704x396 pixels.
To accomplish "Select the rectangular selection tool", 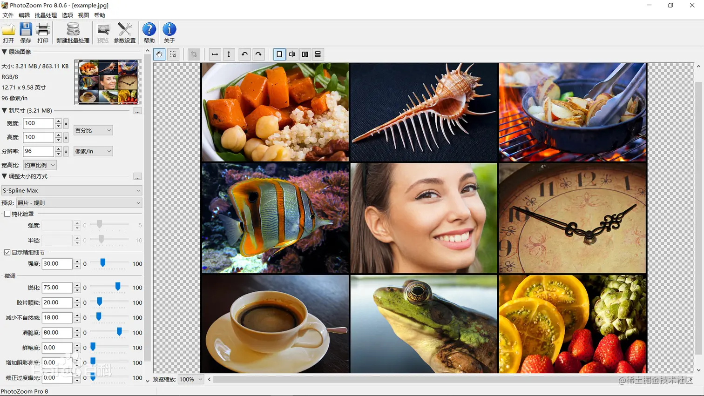I will tap(173, 54).
